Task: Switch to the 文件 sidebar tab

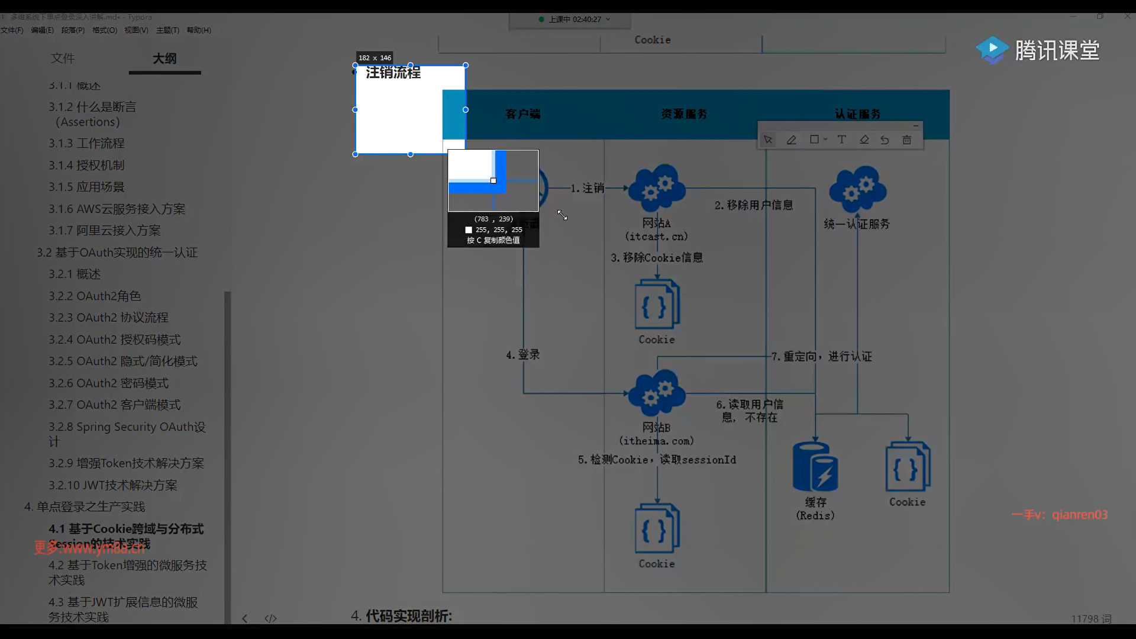Action: point(63,59)
